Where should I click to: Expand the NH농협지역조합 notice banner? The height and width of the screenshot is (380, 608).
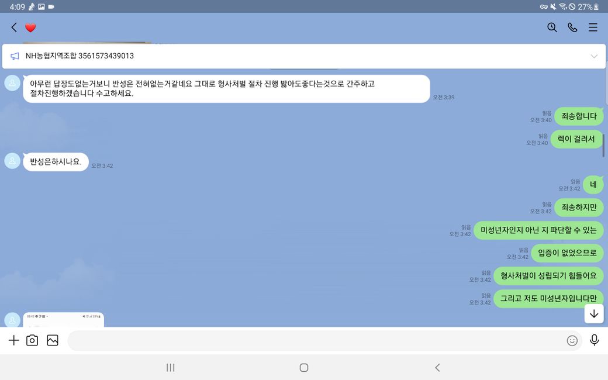point(594,56)
